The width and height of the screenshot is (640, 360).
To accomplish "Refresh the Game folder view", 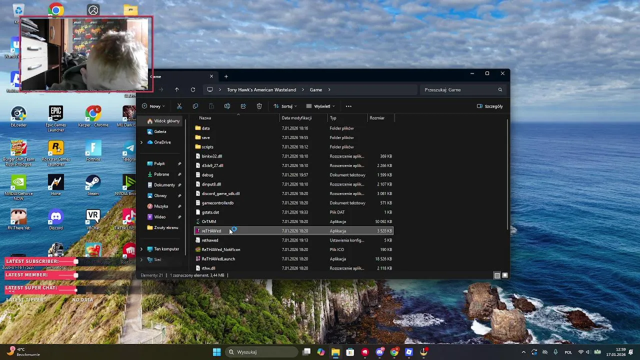I will (x=193, y=89).
